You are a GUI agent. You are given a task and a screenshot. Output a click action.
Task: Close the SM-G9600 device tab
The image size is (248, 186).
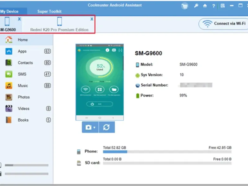click(x=19, y=19)
